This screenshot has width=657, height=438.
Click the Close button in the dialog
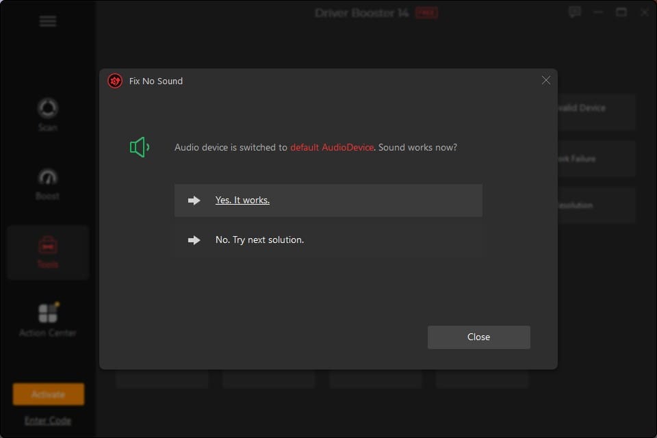pos(478,337)
